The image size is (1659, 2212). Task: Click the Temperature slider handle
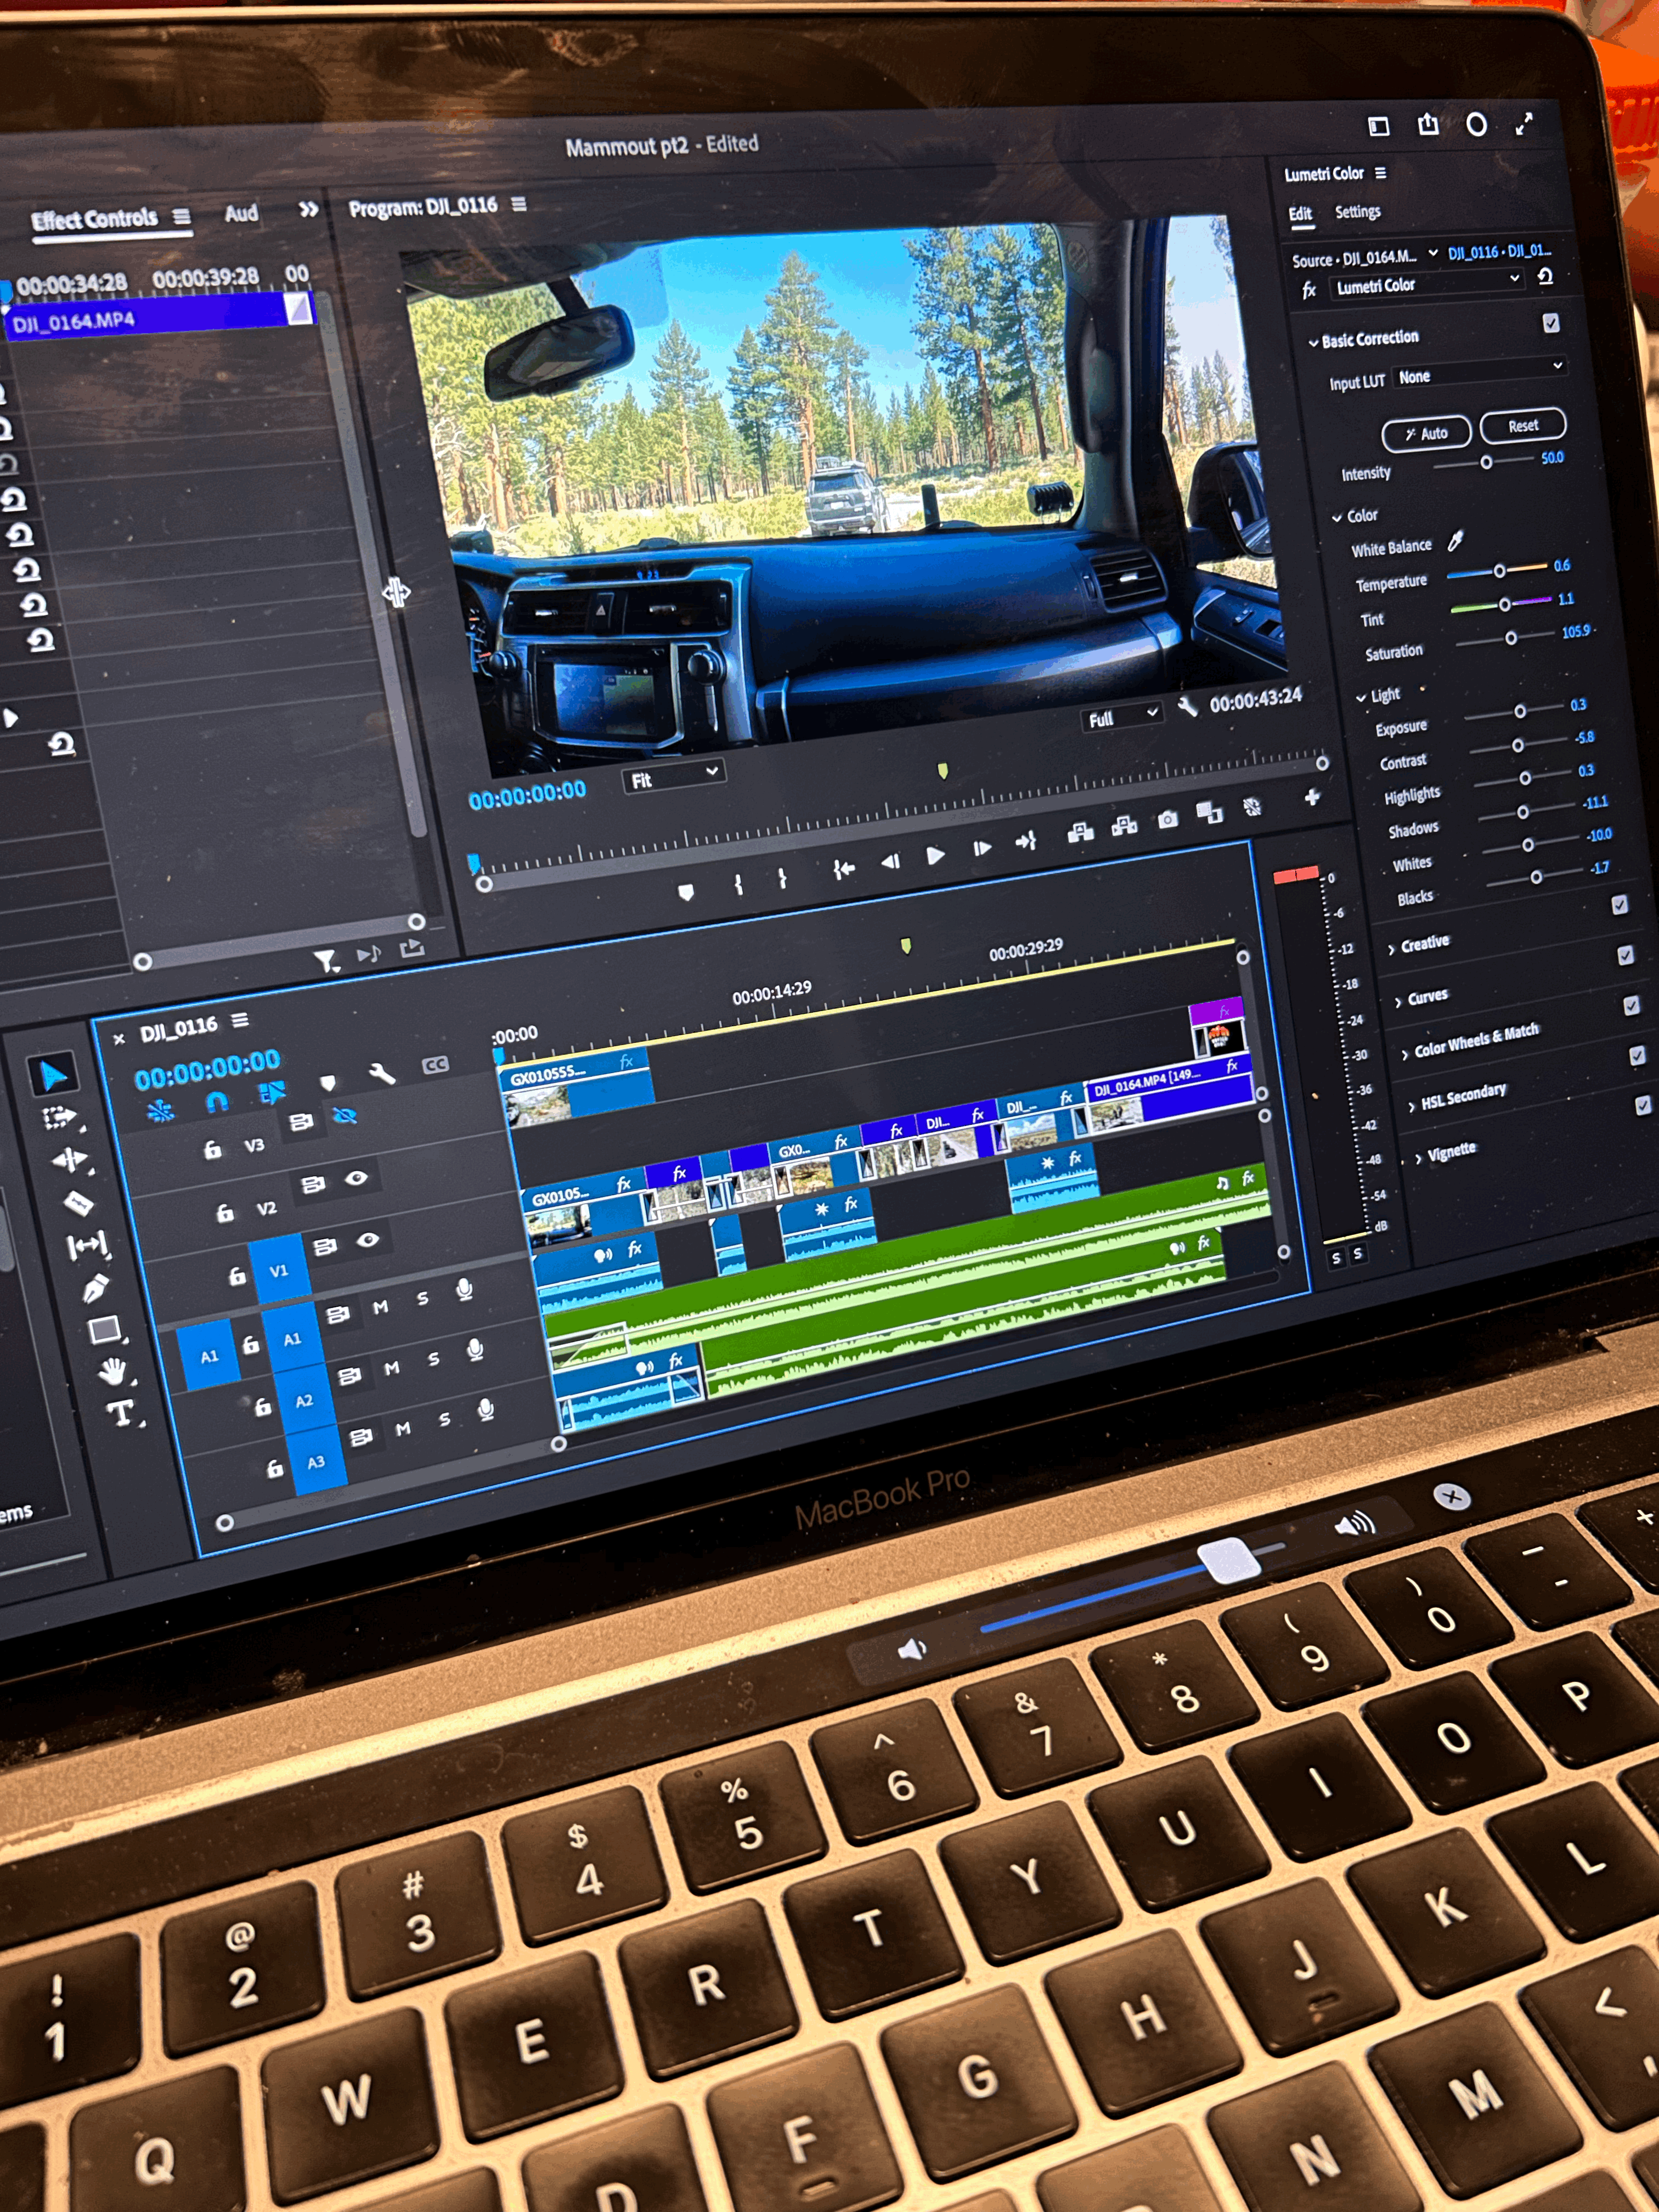pyautogui.click(x=1499, y=571)
